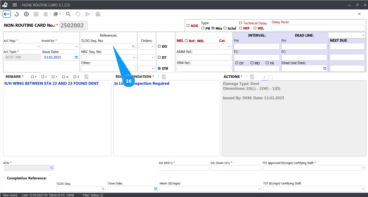Click the delete trash can icon
This screenshot has height=197, width=368.
(x=46, y=14)
